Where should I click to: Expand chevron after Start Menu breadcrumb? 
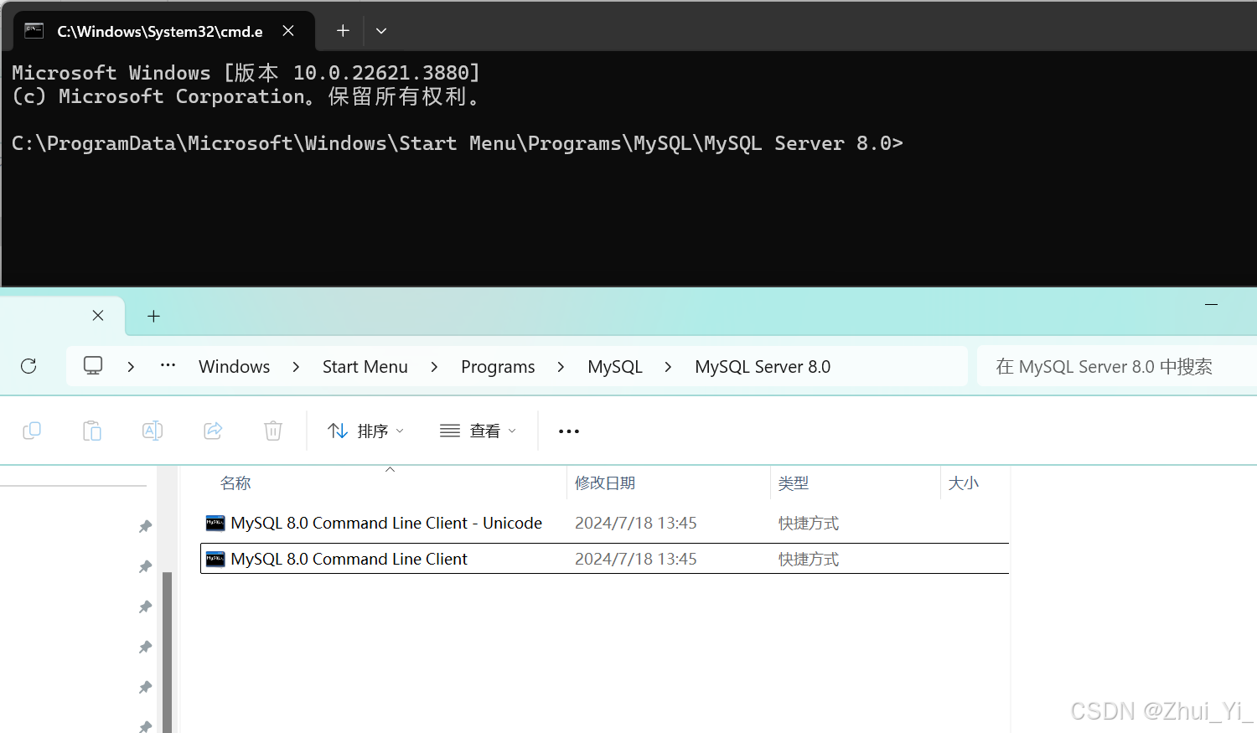pos(434,367)
